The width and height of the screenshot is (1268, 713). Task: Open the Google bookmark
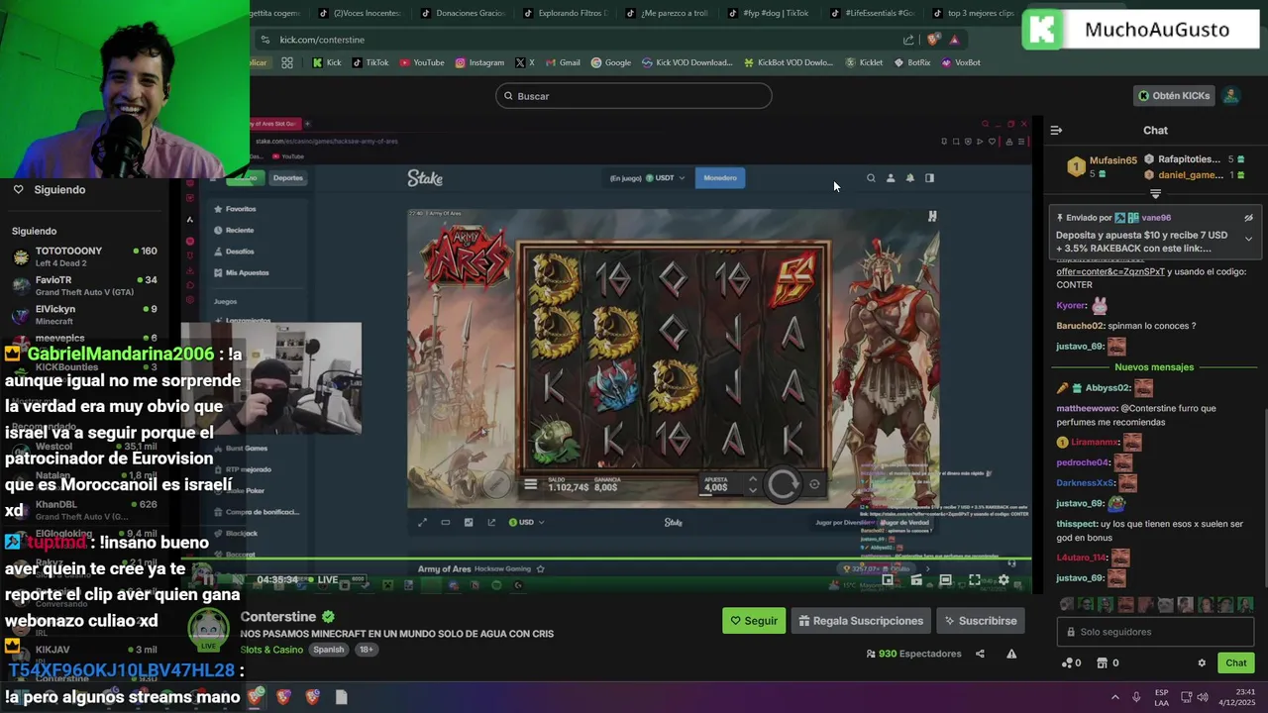point(611,62)
